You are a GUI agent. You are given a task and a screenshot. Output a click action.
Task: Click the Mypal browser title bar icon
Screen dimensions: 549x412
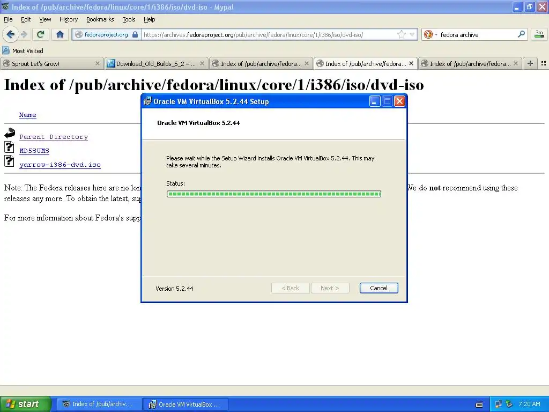point(5,6)
